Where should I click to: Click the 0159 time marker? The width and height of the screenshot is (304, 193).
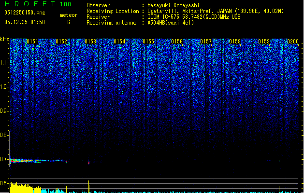pyautogui.click(x=264, y=41)
